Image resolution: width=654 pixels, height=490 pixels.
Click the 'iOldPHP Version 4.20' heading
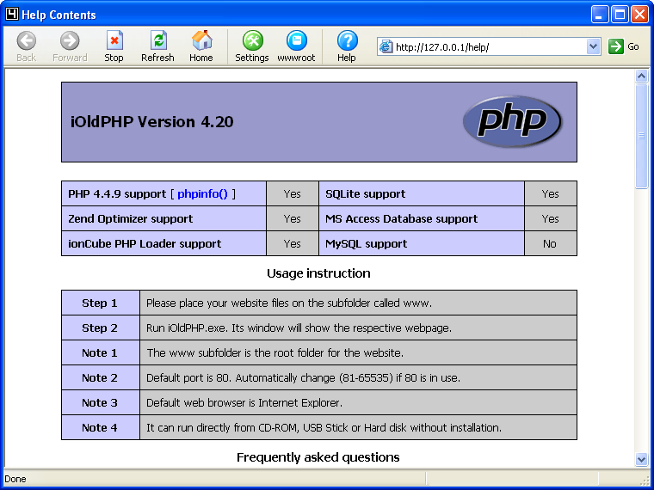[x=151, y=122]
